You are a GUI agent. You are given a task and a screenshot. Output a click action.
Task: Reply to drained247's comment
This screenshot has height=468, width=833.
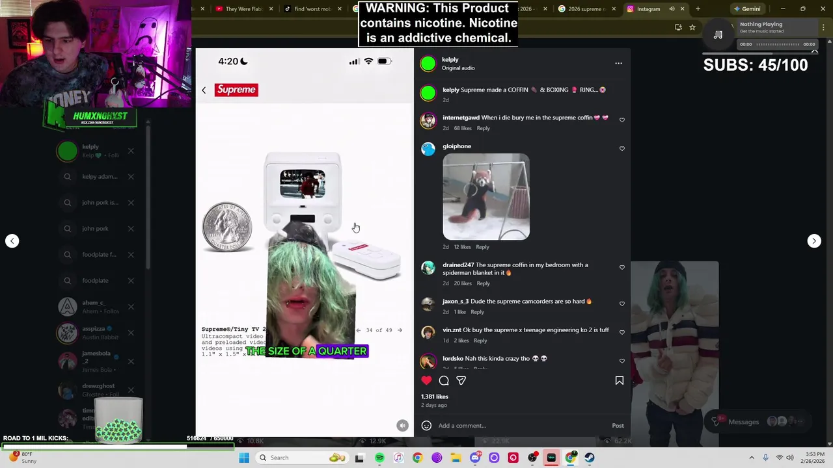[483, 283]
